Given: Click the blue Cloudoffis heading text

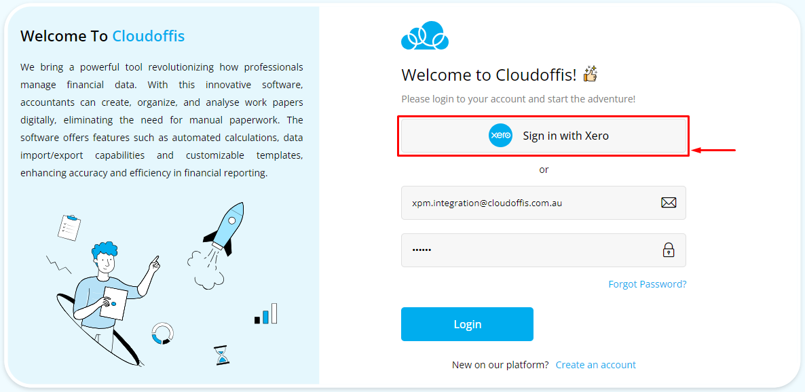Looking at the screenshot, I should tap(149, 36).
